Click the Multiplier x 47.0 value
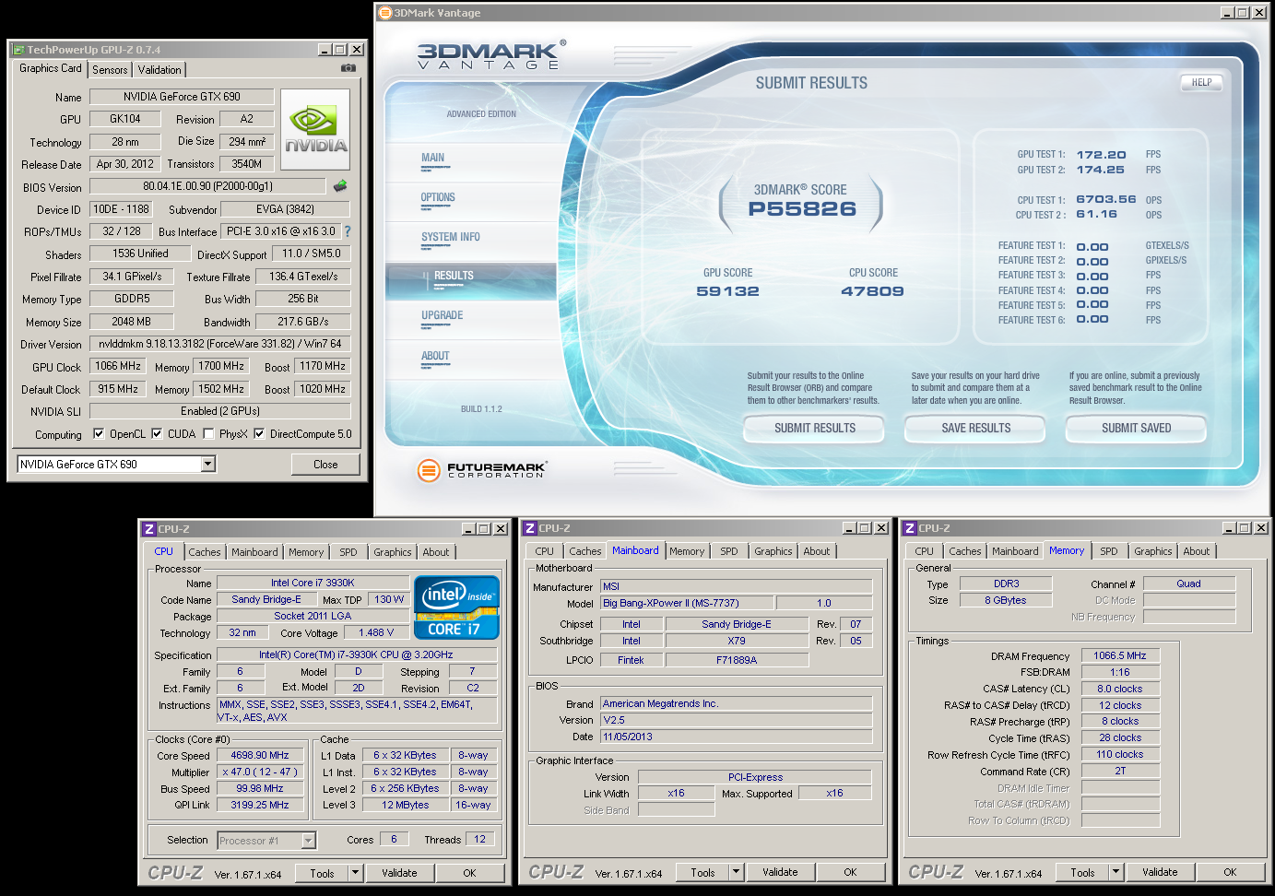 260,772
